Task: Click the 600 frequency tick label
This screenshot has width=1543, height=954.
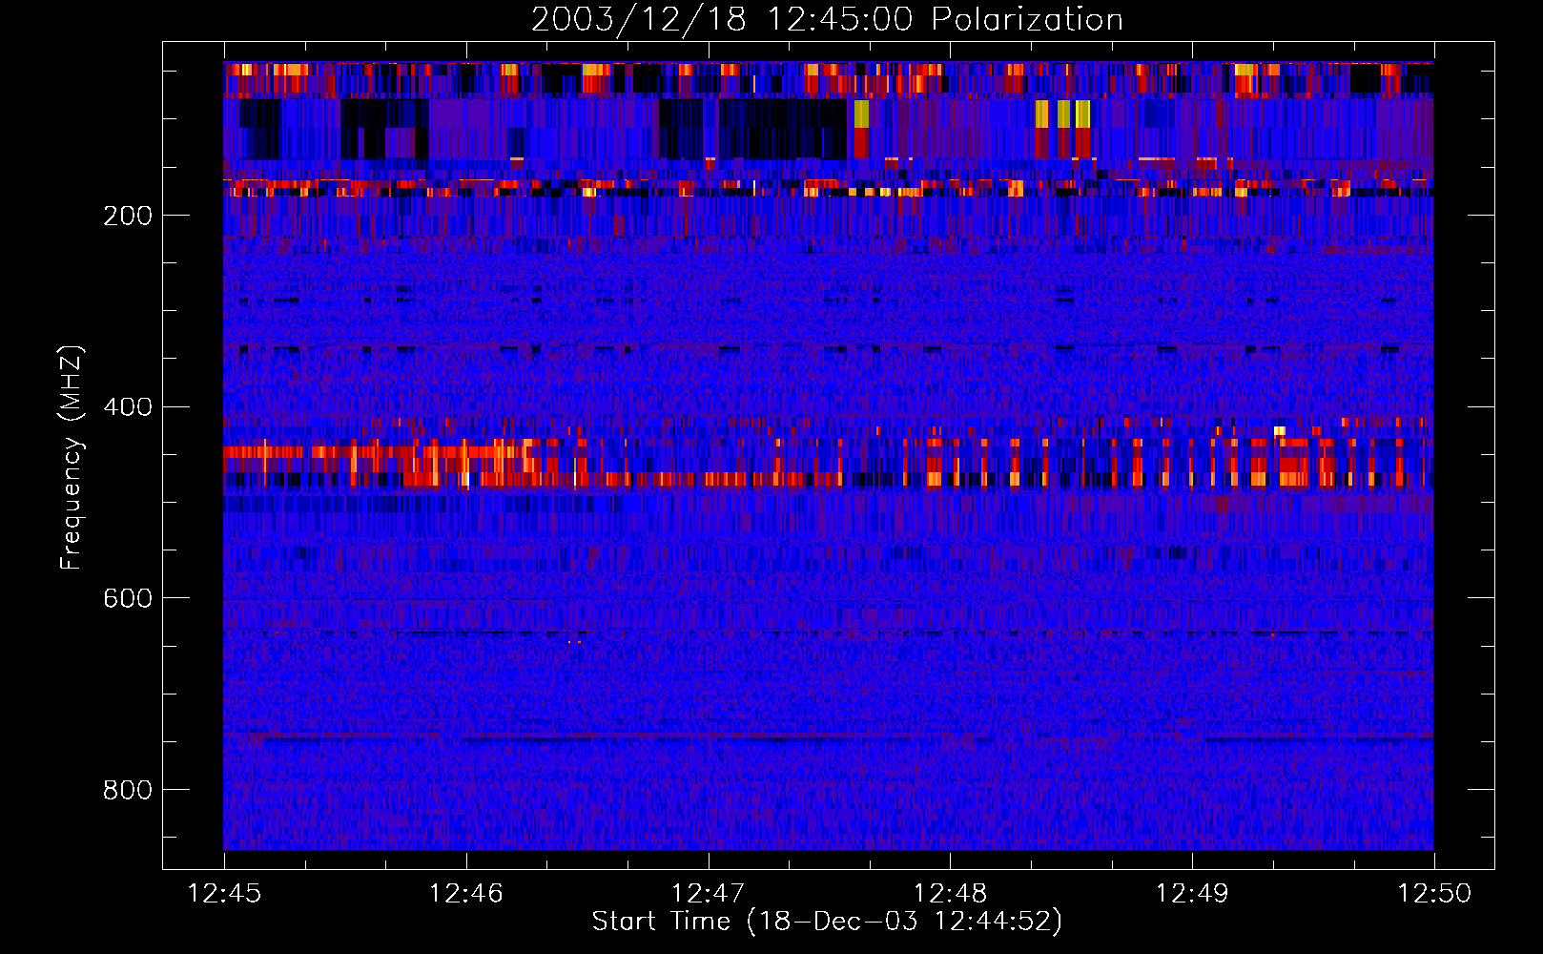Action: point(128,598)
